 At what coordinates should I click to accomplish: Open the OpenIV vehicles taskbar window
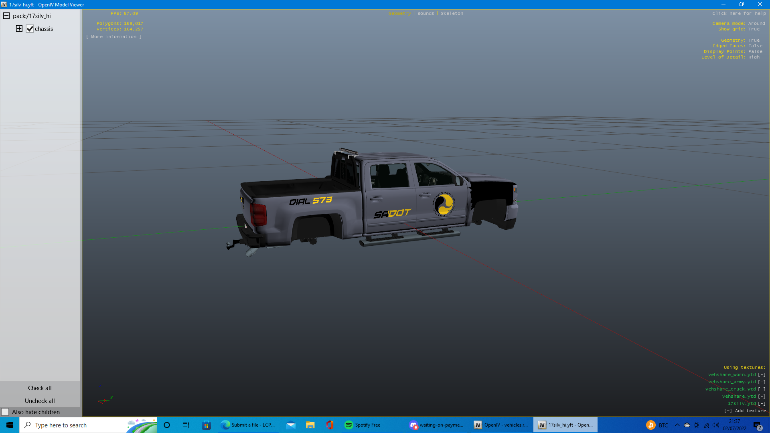click(501, 425)
